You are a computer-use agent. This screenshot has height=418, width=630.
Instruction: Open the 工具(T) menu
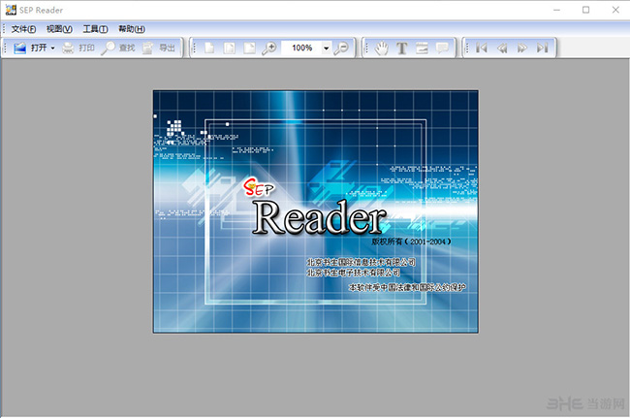pos(95,29)
